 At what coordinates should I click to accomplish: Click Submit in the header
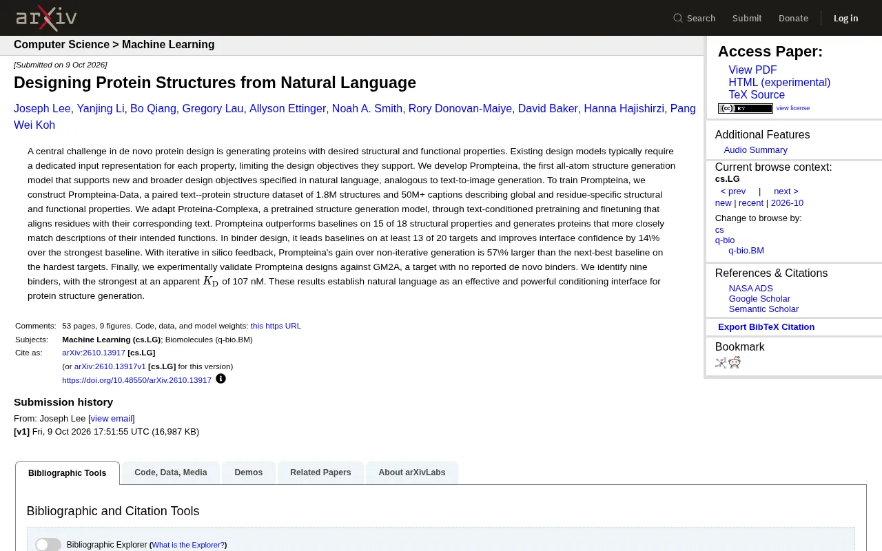click(747, 18)
